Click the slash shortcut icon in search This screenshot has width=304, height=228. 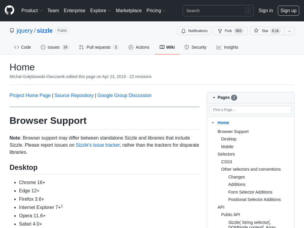[248, 11]
